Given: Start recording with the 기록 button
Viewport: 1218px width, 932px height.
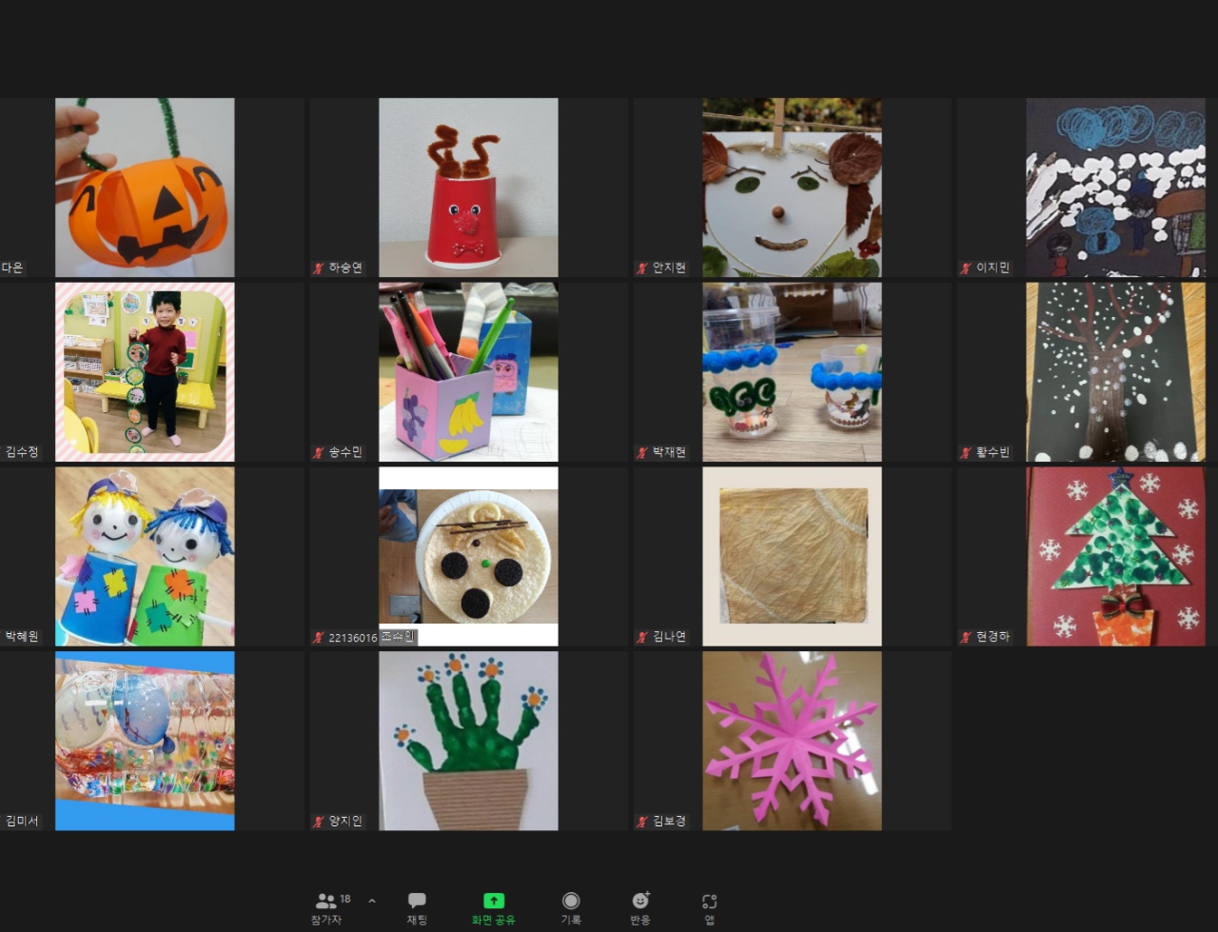Looking at the screenshot, I should (x=571, y=908).
